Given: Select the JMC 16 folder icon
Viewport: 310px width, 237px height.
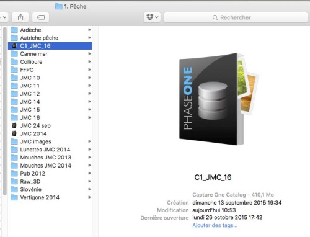Looking at the screenshot, I should [x=14, y=118].
